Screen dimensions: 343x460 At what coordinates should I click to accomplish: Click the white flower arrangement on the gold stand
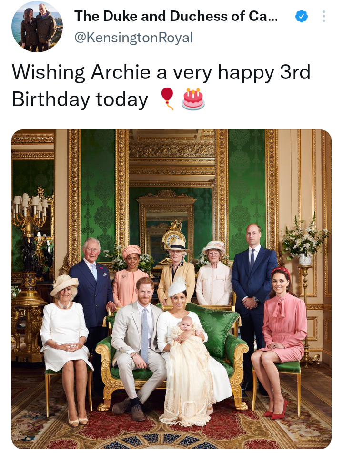304,238
